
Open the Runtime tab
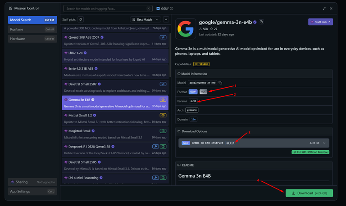coord(32,29)
